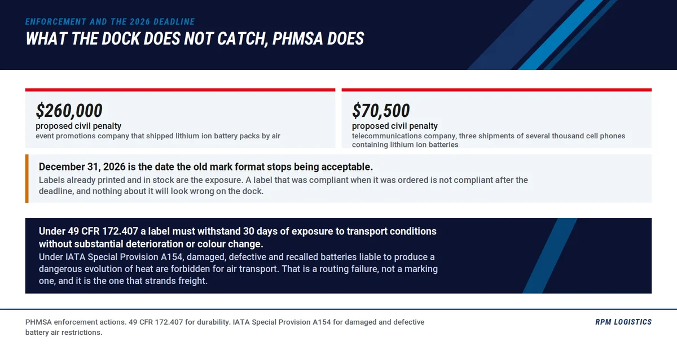
Task: Click the red bar above $260,000 card
Action: pyautogui.click(x=180, y=90)
